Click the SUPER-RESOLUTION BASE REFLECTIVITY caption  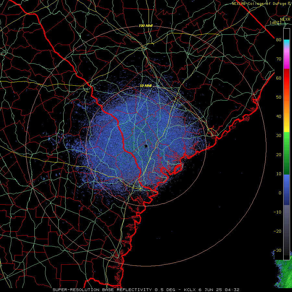click(102, 290)
